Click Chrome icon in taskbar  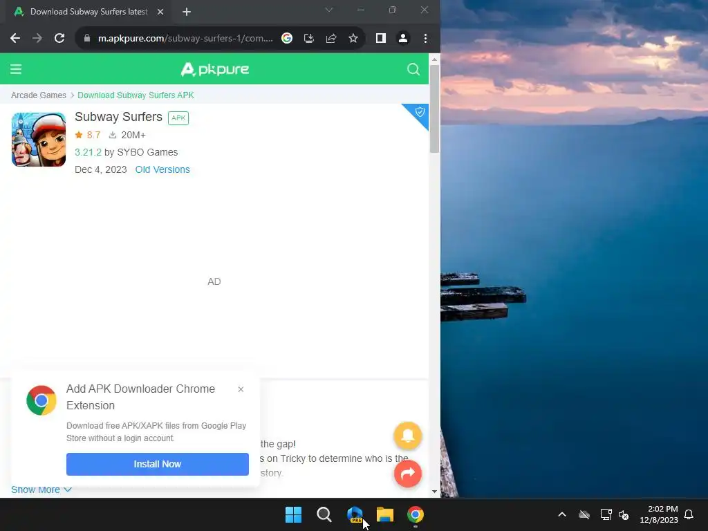416,514
